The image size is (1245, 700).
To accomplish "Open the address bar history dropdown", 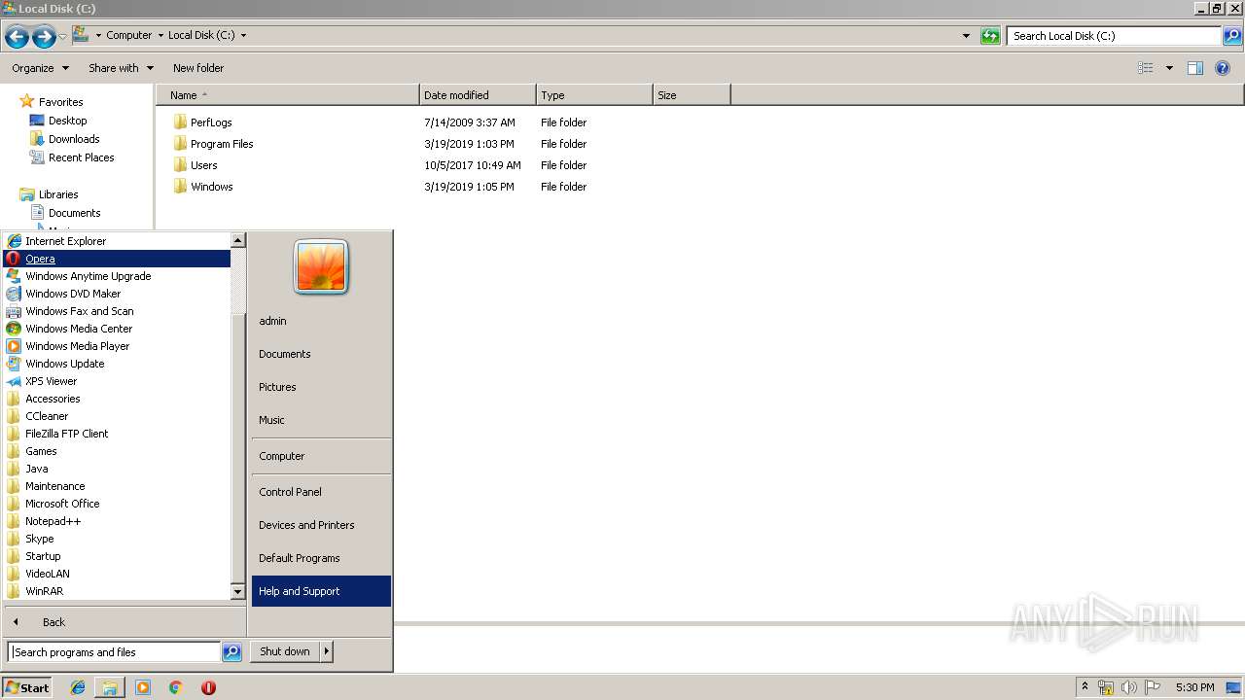I will [966, 36].
